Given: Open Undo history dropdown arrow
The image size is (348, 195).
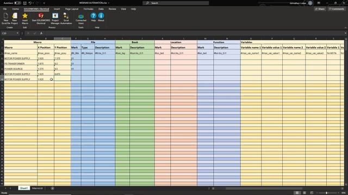Looking at the screenshot, I should [33, 3].
